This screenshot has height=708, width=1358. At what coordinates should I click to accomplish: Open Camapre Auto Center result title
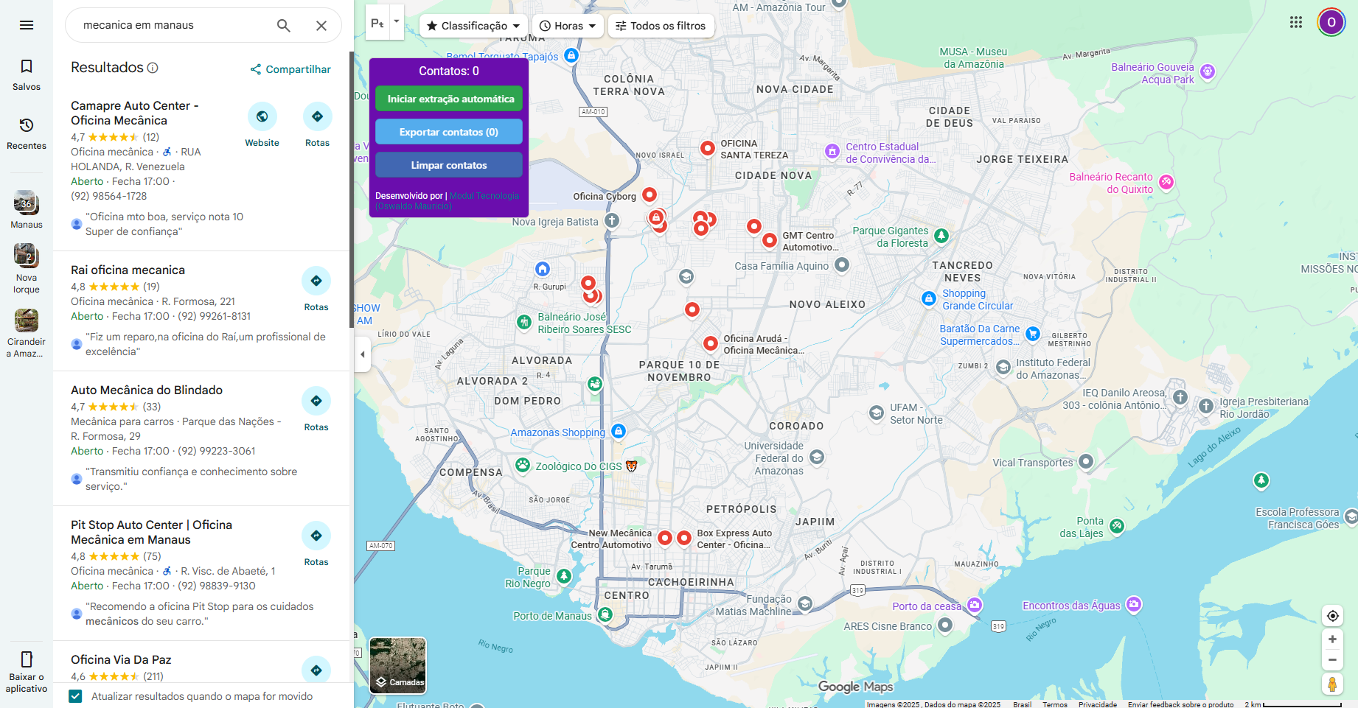(134, 113)
